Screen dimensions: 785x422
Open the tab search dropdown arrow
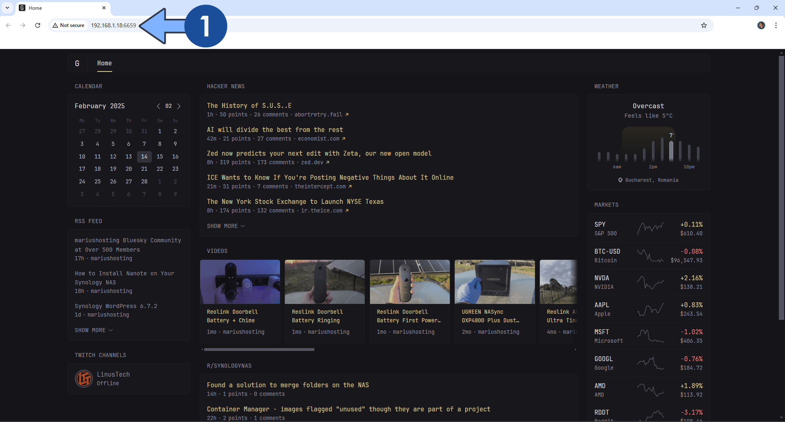7,8
